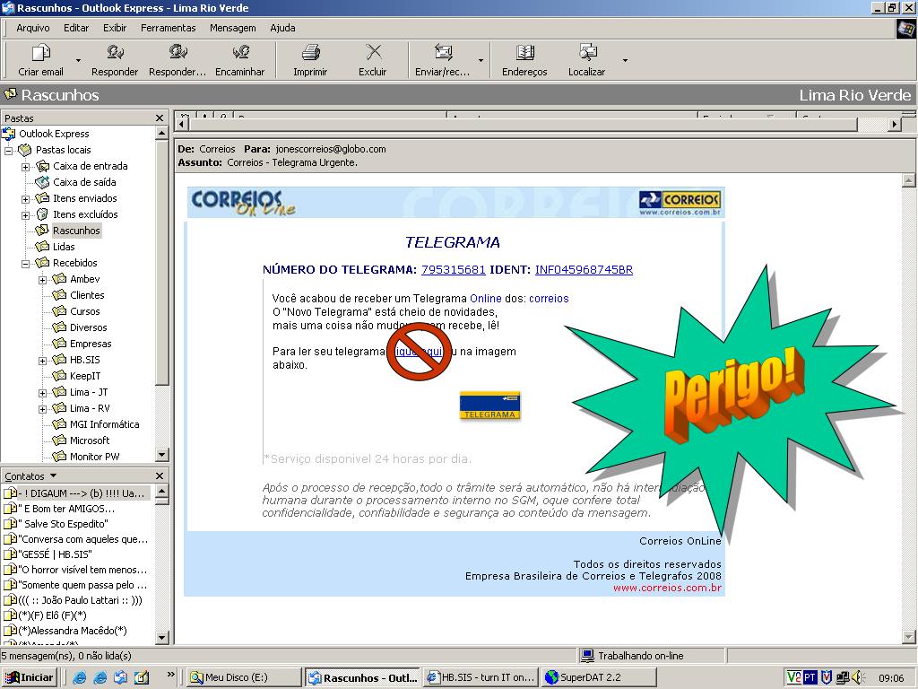Open Enviar/receber dropdown arrow
This screenshot has width=918, height=689.
coord(481,60)
